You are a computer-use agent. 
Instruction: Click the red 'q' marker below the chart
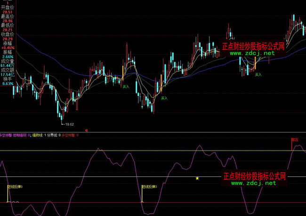coord(86,129)
